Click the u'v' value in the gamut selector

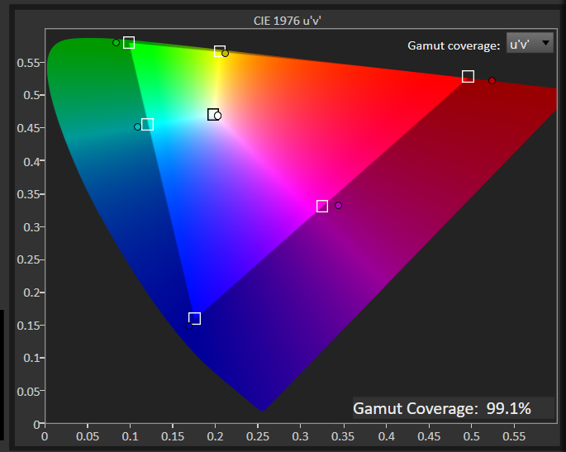pos(520,45)
